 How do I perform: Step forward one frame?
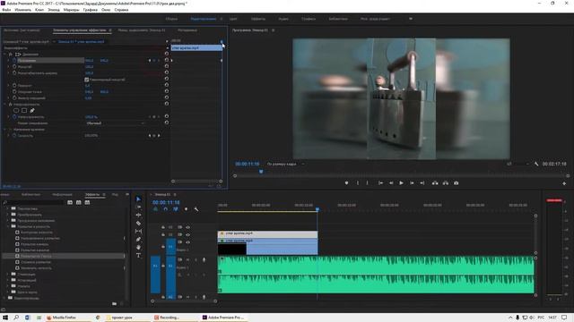[412, 182]
